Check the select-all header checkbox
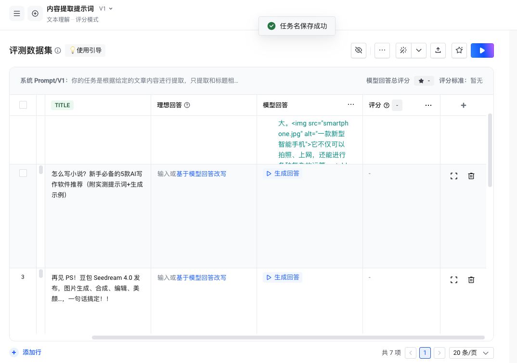 [23, 105]
